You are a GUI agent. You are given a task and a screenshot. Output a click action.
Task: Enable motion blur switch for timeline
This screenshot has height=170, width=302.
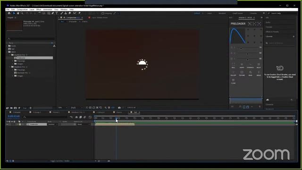click(85, 117)
